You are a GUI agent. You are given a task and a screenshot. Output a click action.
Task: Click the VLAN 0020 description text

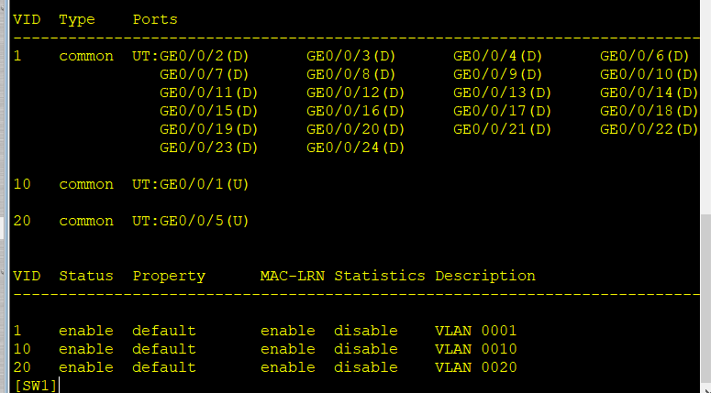click(x=475, y=367)
